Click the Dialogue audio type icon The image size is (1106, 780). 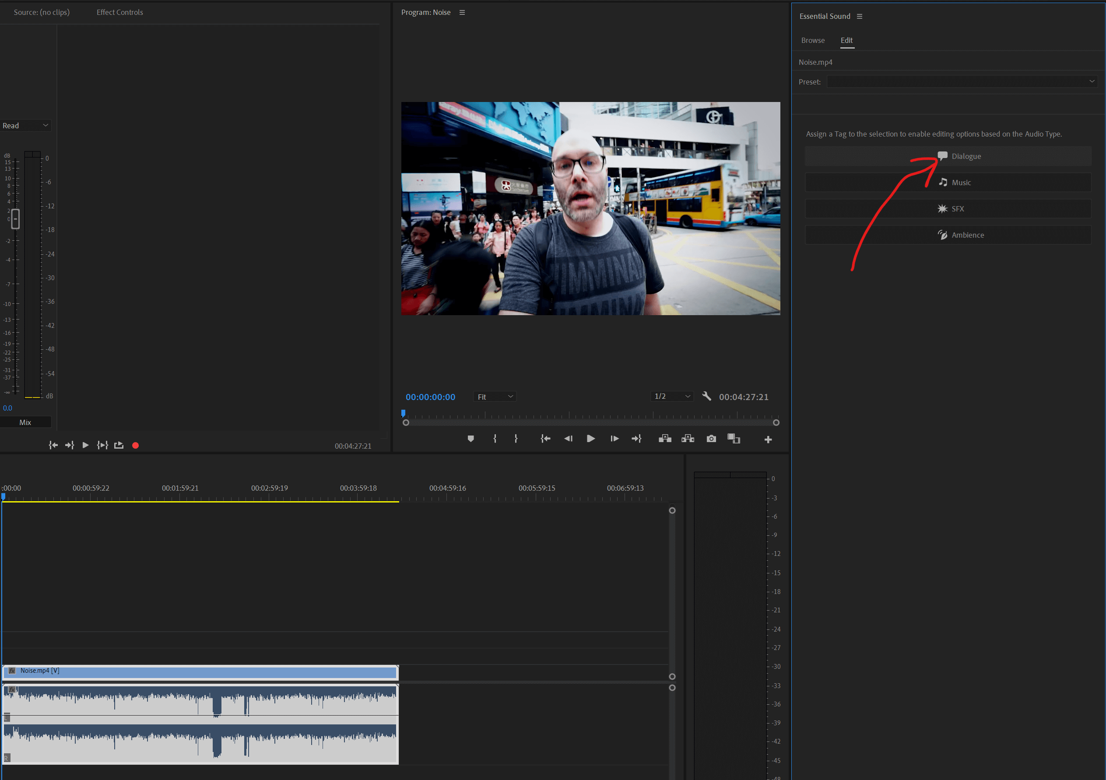(941, 155)
